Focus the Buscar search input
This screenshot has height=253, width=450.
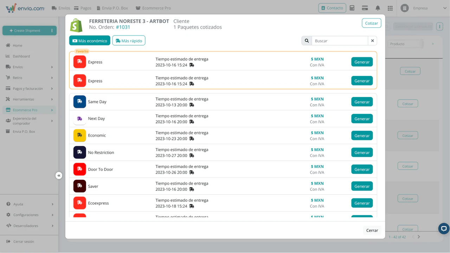(340, 41)
